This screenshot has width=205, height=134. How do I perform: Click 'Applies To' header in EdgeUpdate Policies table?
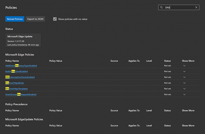[134, 126]
